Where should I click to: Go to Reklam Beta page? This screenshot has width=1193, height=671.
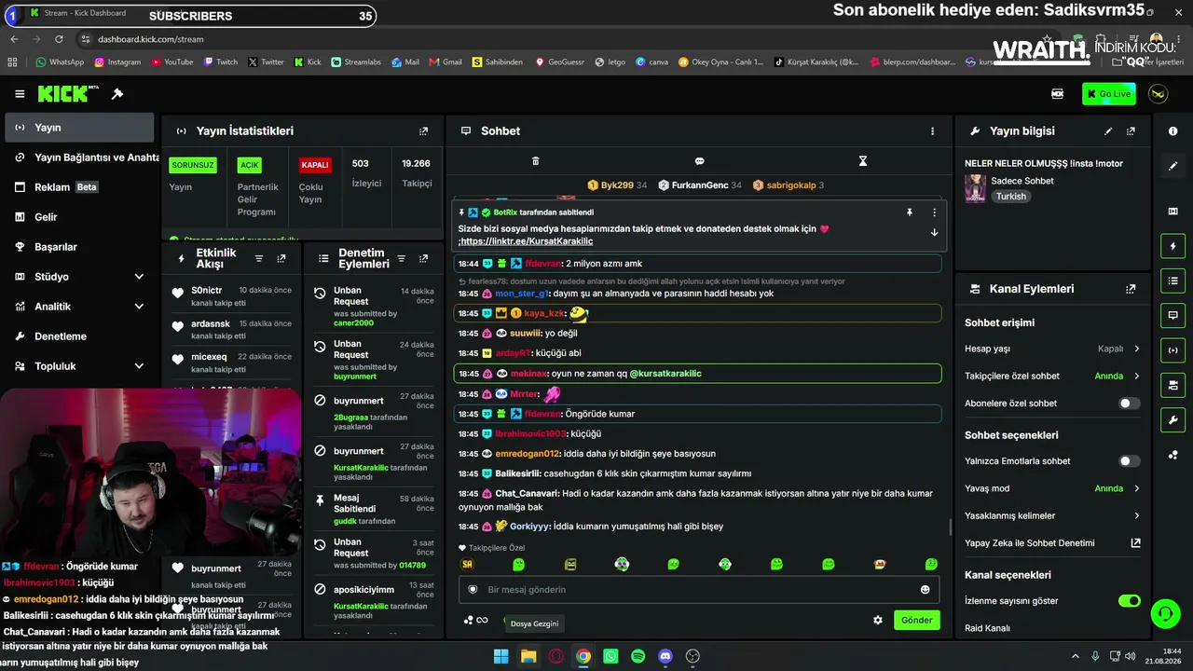click(x=79, y=187)
